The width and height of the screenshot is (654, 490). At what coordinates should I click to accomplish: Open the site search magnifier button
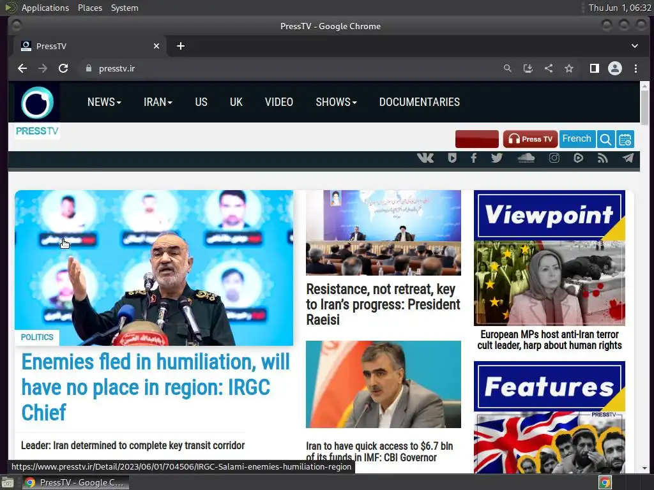pyautogui.click(x=605, y=139)
